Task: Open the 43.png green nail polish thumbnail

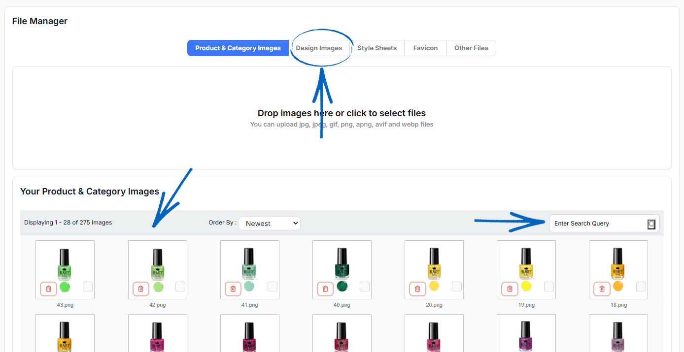Action: pyautogui.click(x=65, y=270)
